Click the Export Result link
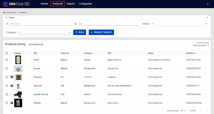Viewport: 214px width, 114px height. [x=36, y=44]
